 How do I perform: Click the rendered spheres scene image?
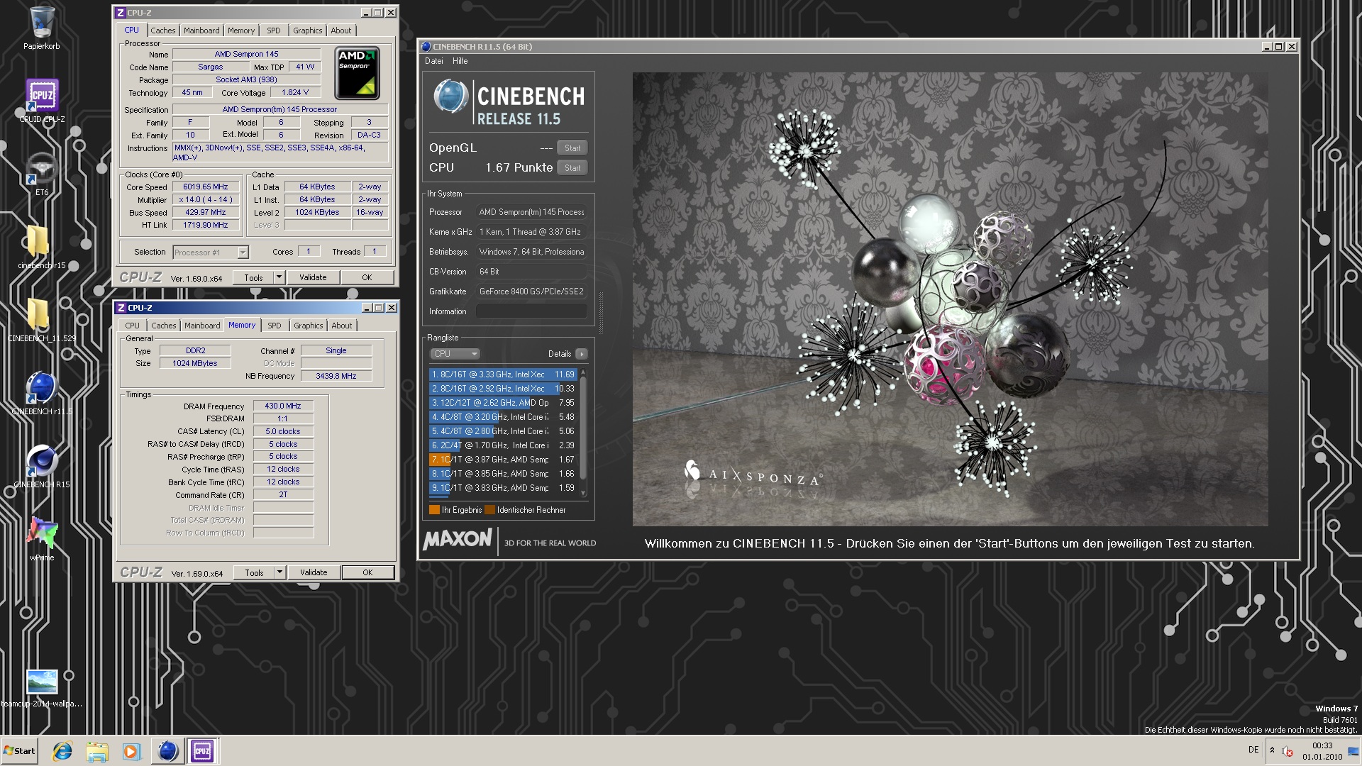[x=950, y=299]
